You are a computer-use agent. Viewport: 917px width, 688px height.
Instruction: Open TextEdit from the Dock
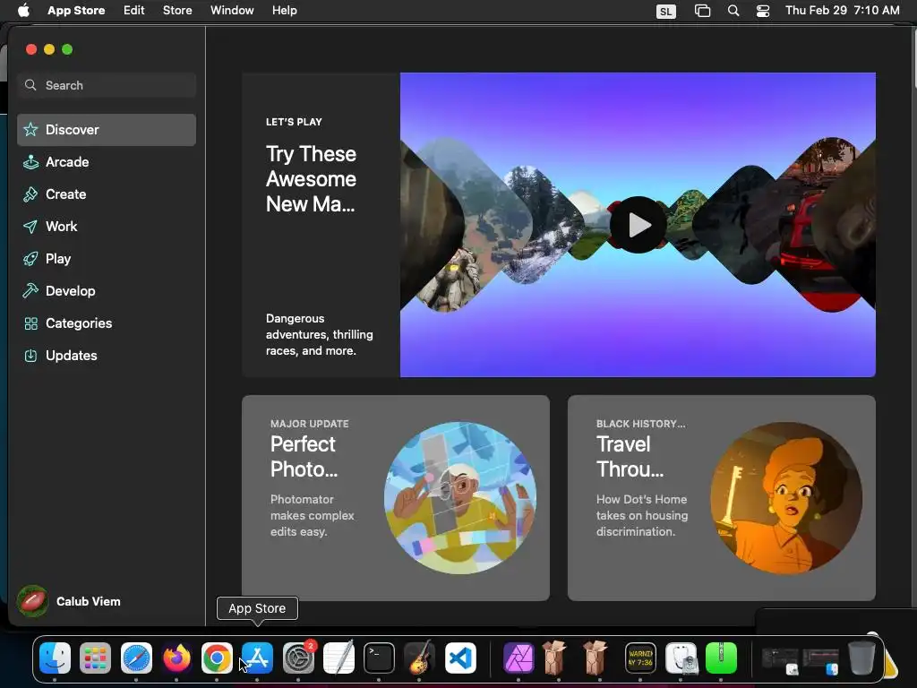click(x=339, y=658)
